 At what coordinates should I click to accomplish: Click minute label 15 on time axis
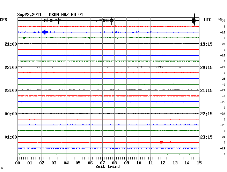(199, 163)
